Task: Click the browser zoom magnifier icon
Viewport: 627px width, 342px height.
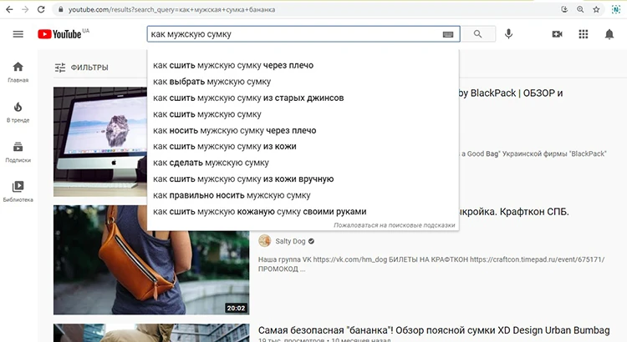Action: pos(579,9)
